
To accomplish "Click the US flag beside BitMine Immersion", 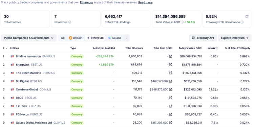I will point(12,56).
